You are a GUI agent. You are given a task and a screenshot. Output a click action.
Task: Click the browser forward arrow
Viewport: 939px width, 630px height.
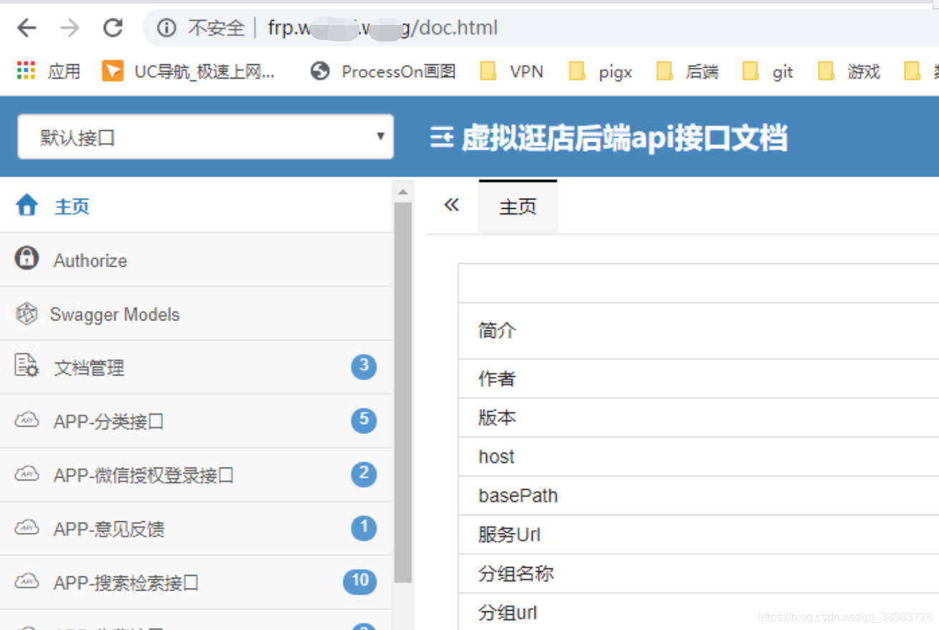[70, 28]
